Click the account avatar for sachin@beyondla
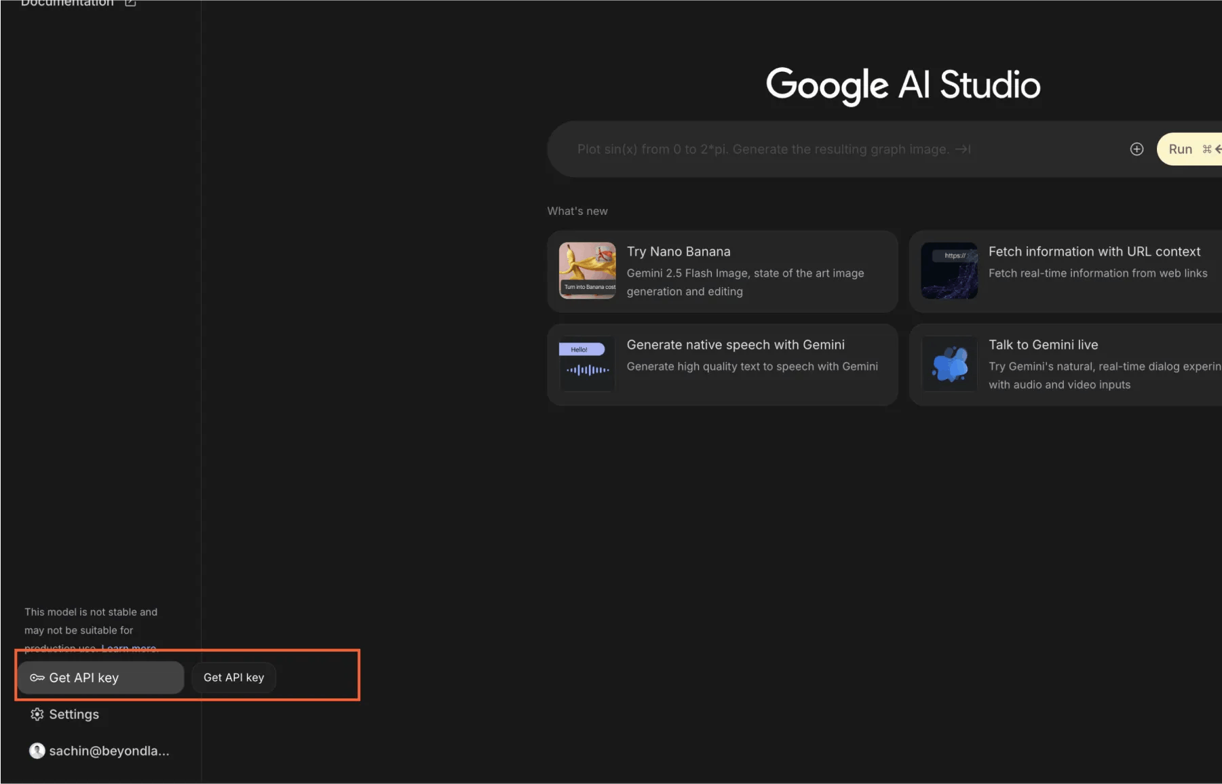The height and width of the screenshot is (784, 1222). pos(37,751)
